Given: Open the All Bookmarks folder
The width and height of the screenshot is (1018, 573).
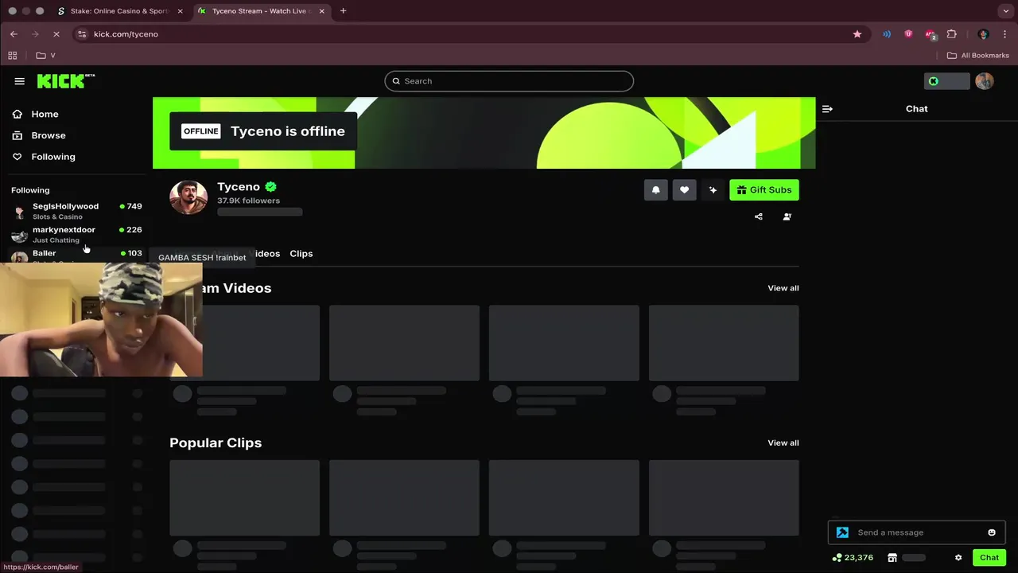Looking at the screenshot, I should (978, 56).
